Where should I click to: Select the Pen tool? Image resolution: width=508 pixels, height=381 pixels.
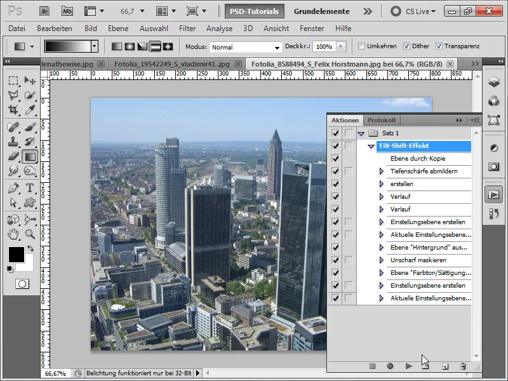13,188
